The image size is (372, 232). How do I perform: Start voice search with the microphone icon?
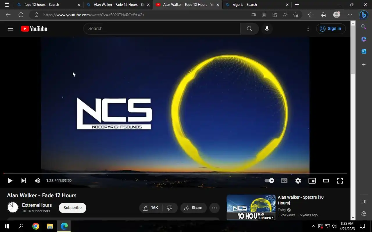[x=267, y=28]
